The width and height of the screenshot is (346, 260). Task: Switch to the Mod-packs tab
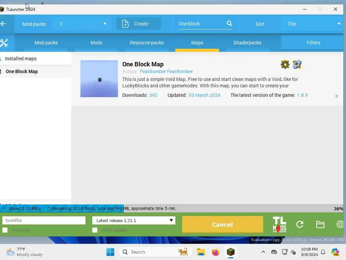(46, 43)
